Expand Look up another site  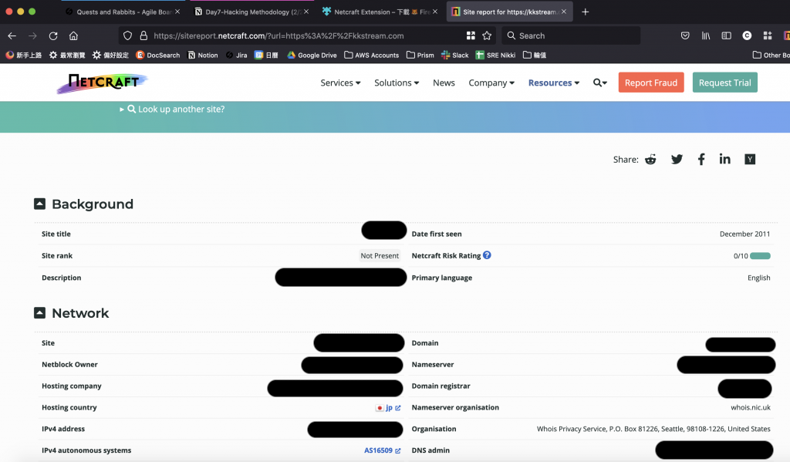172,109
